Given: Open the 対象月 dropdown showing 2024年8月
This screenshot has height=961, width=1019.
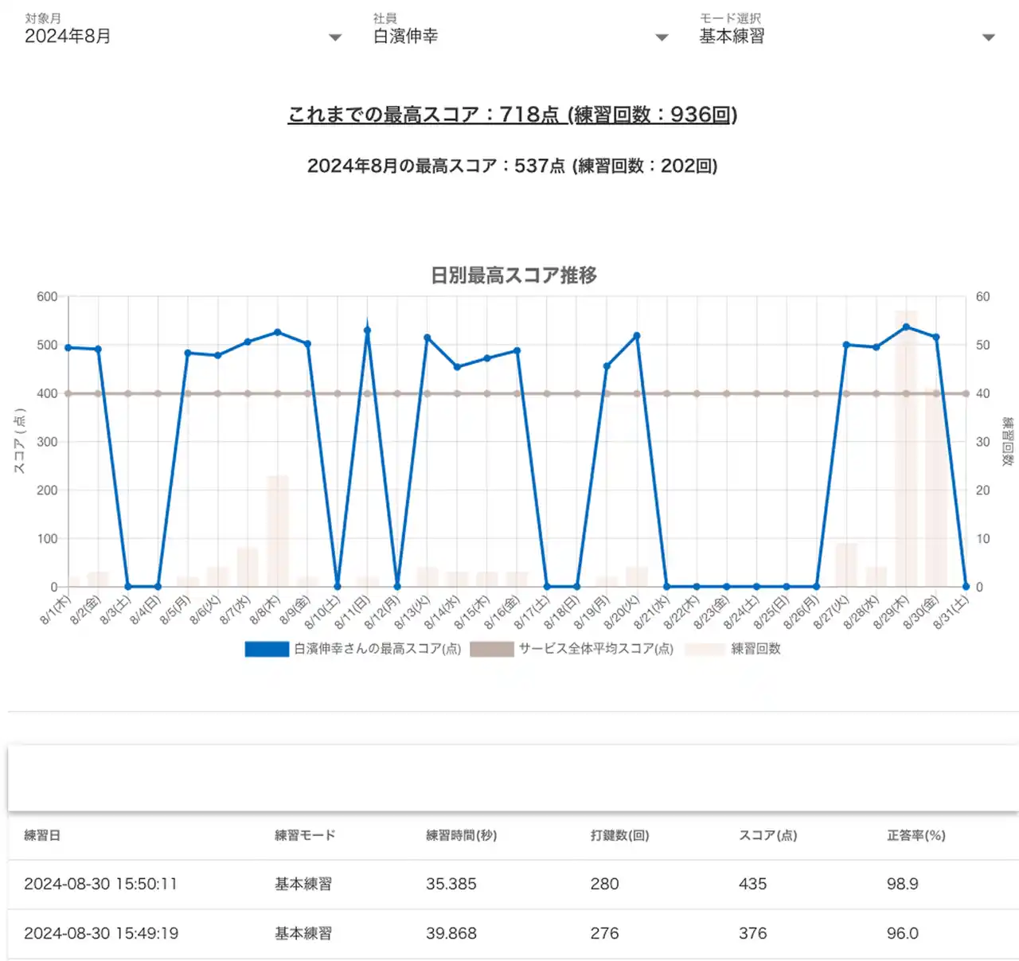Looking at the screenshot, I should [182, 36].
